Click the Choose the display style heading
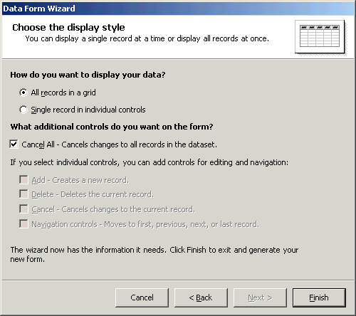 (x=68, y=28)
